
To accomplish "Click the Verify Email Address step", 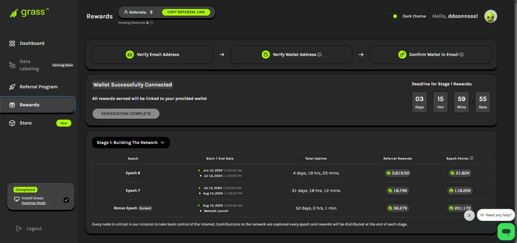I will point(152,54).
